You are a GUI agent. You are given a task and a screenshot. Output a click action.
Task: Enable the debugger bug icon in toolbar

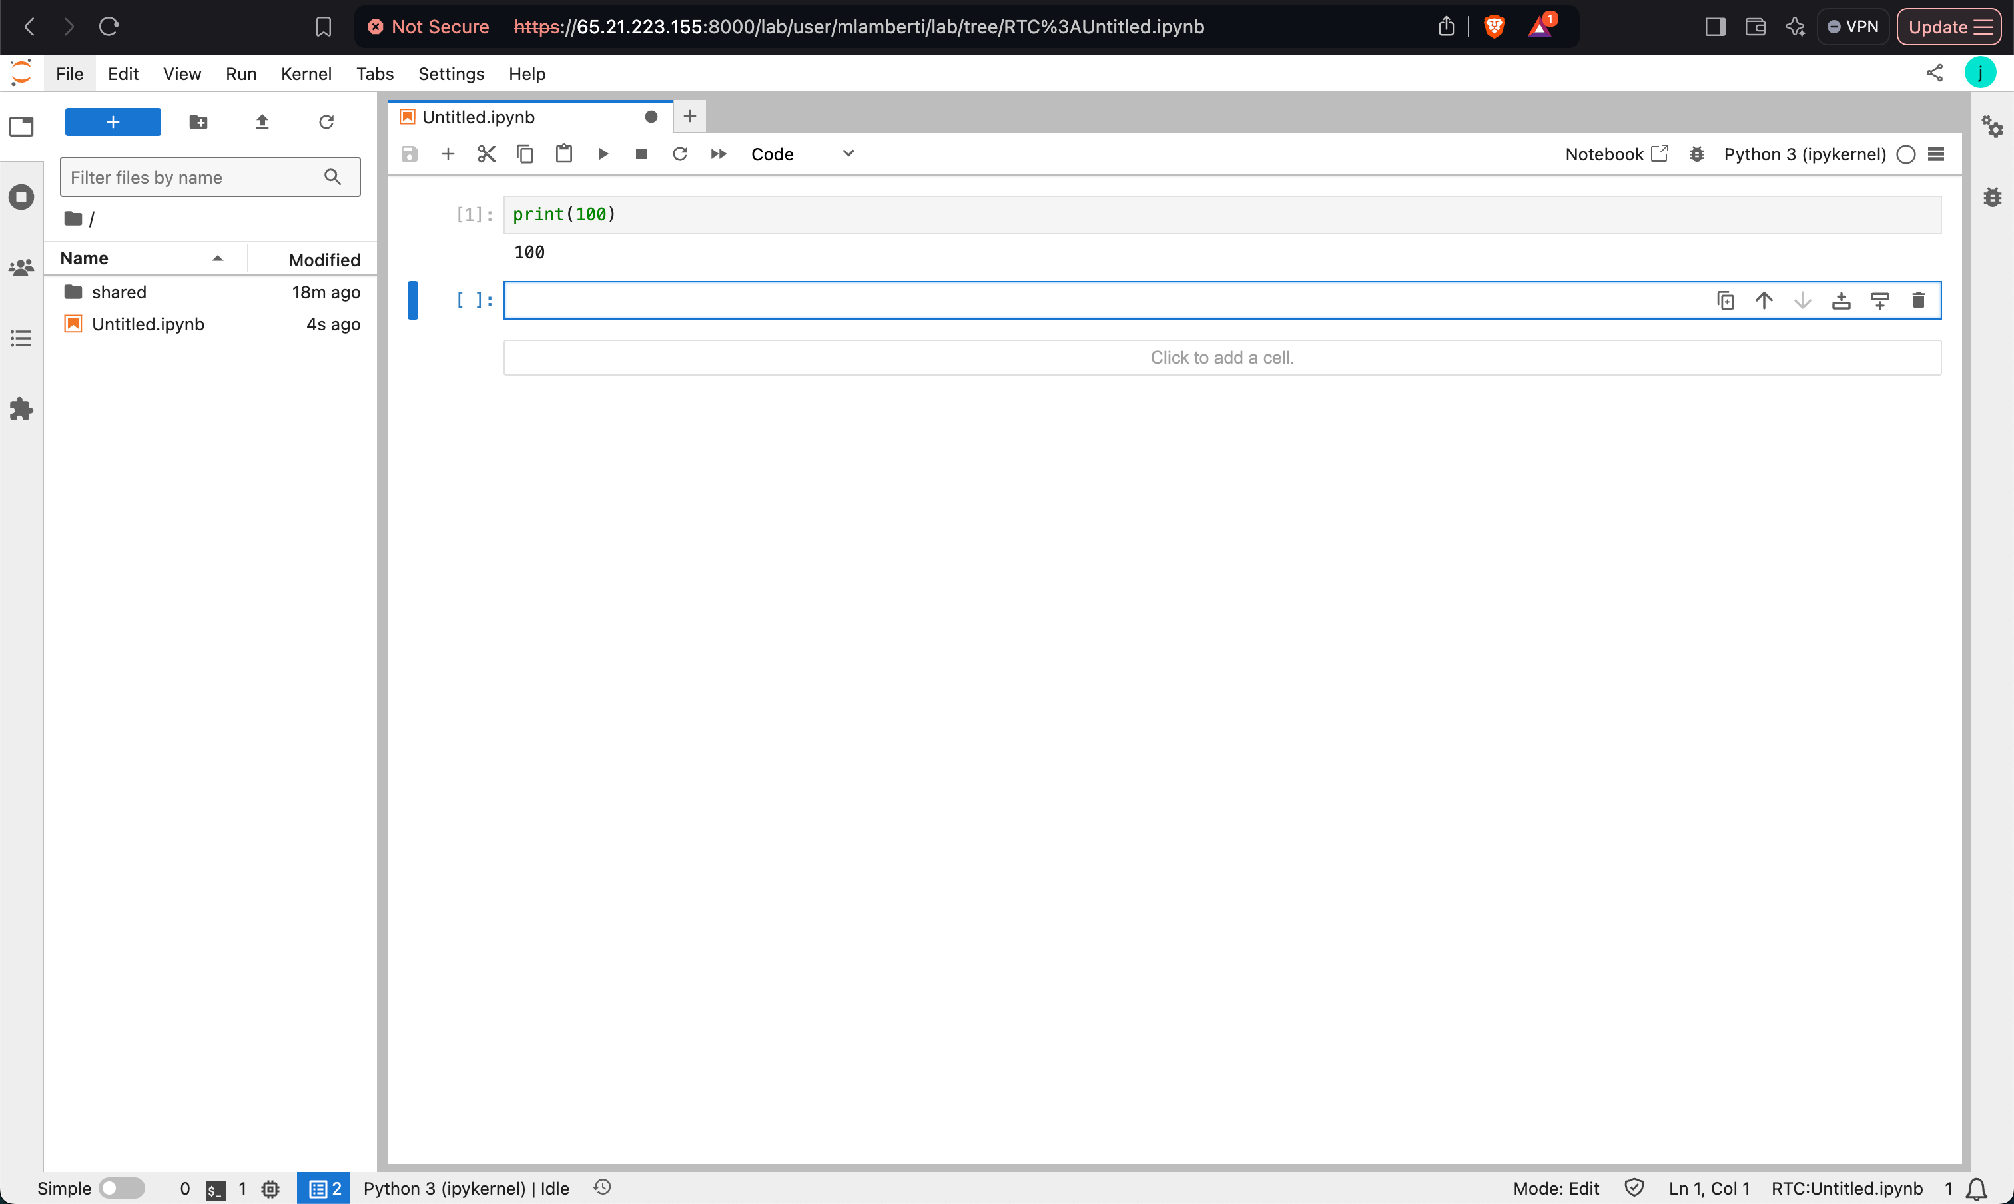click(1697, 154)
